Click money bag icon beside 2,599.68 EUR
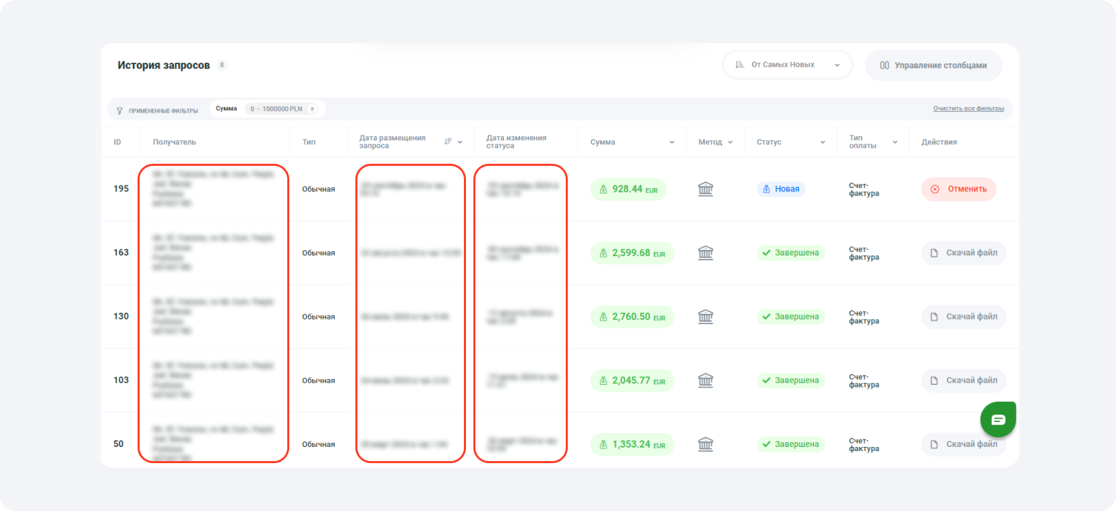1116x511 pixels. (x=604, y=253)
